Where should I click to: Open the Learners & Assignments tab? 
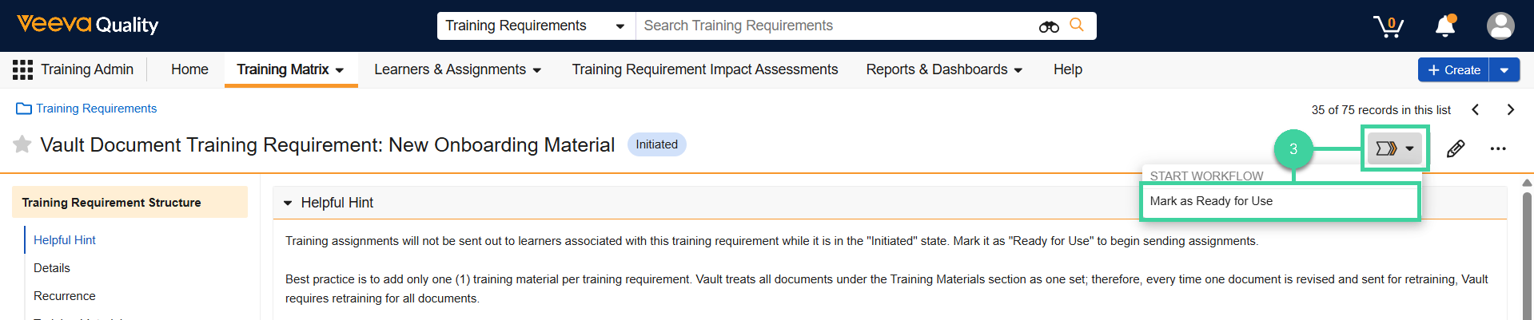pos(457,69)
